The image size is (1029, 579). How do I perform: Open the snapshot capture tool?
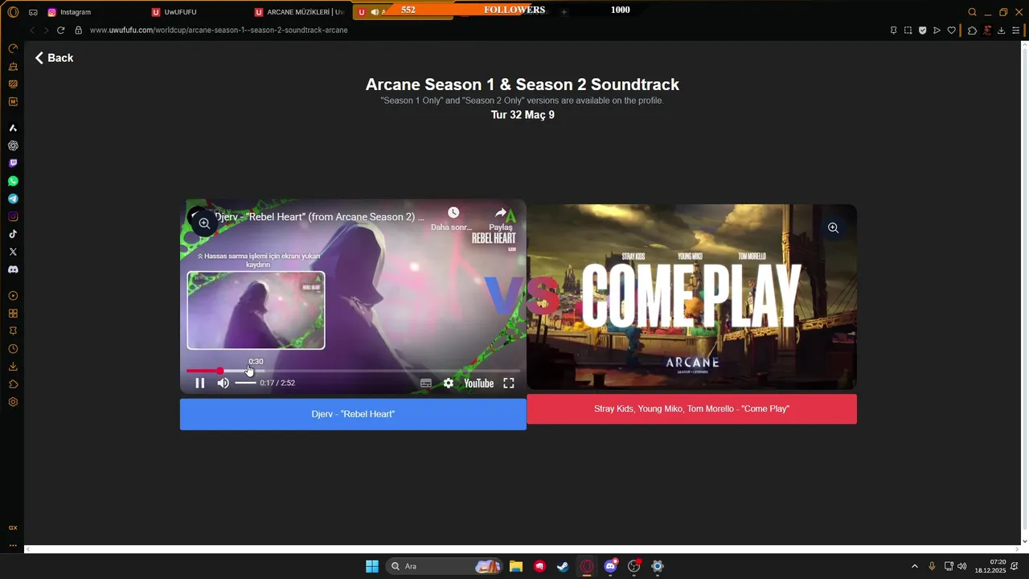tap(908, 31)
